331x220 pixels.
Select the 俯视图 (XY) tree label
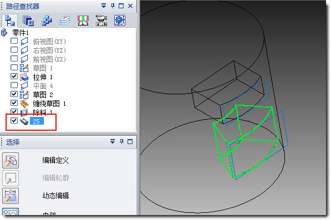click(49, 42)
